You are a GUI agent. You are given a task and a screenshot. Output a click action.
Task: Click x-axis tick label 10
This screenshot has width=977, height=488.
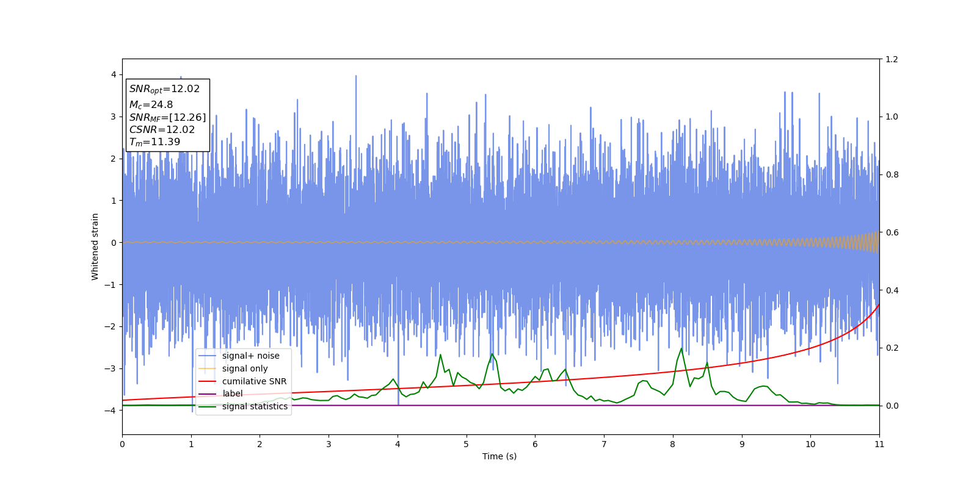[810, 444]
